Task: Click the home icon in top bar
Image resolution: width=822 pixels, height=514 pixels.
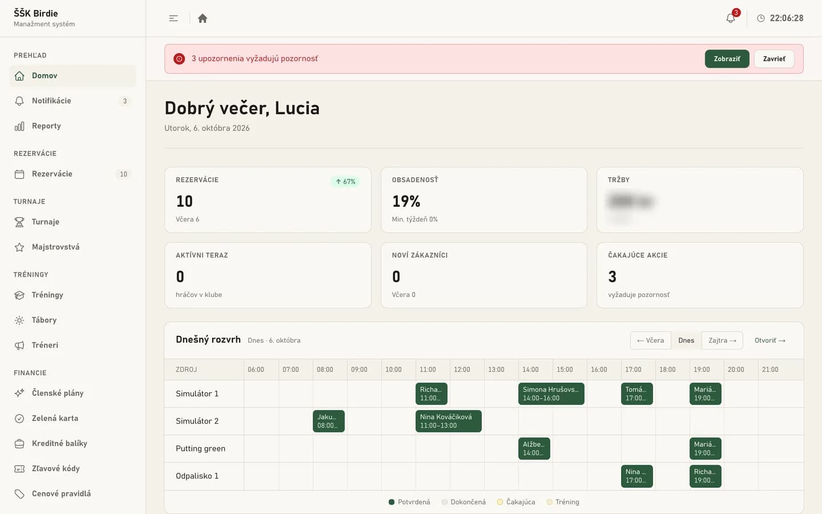Action: coord(202,18)
